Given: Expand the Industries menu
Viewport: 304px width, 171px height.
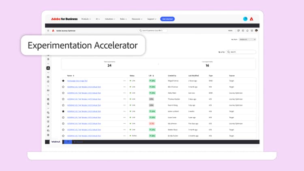Looking at the screenshot, I should coord(110,19).
